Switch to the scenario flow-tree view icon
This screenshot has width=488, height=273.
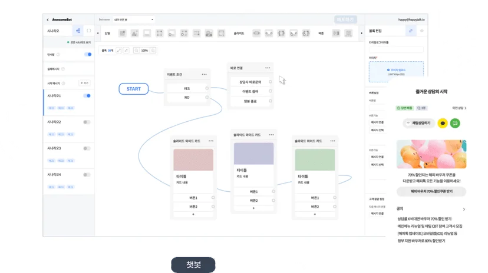(78, 31)
